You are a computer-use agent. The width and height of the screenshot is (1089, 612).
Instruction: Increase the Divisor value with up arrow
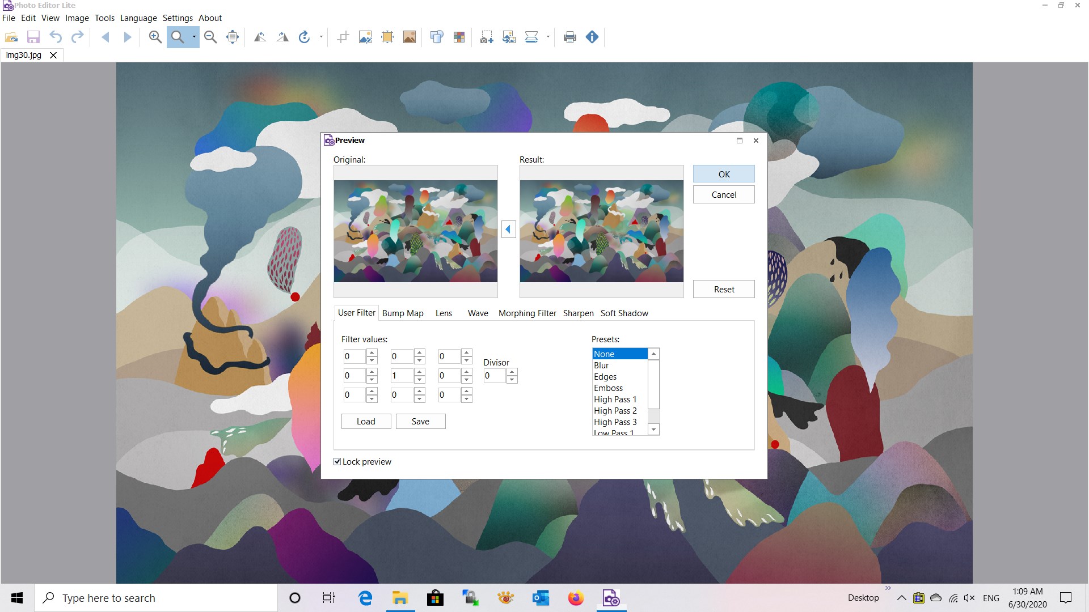coord(512,372)
